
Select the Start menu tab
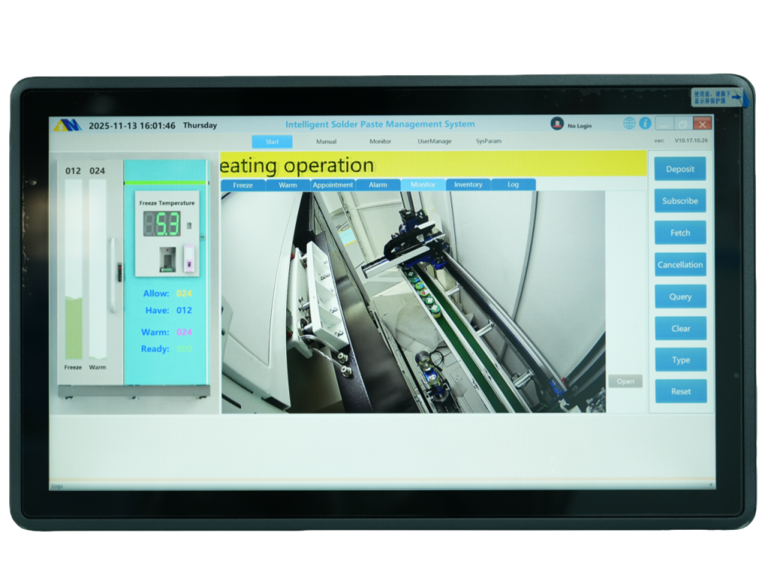coord(272,141)
